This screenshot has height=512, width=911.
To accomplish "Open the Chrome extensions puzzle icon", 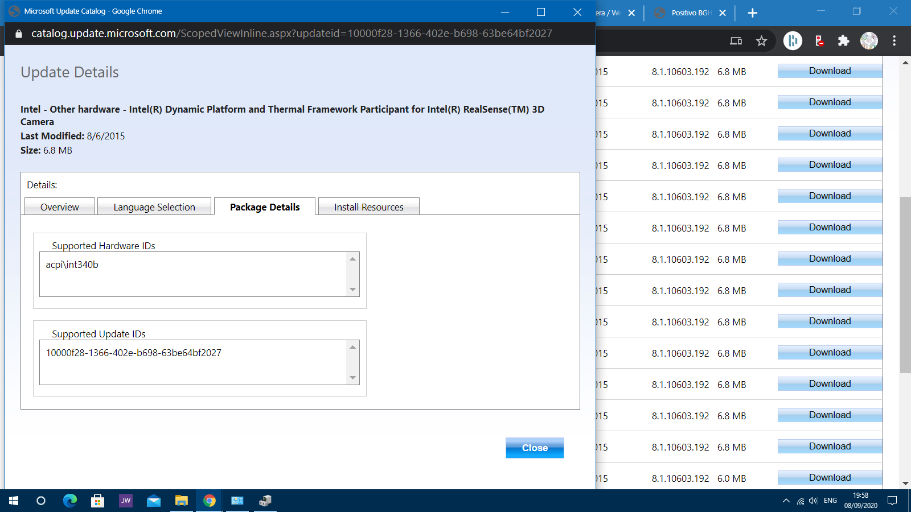I will [x=843, y=41].
